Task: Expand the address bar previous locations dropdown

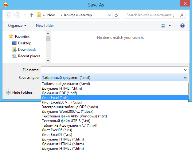Action: pyautogui.click(x=109, y=15)
